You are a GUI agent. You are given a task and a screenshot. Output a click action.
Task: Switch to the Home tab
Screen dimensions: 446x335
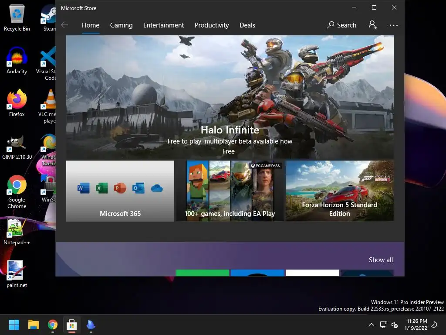pyautogui.click(x=91, y=25)
